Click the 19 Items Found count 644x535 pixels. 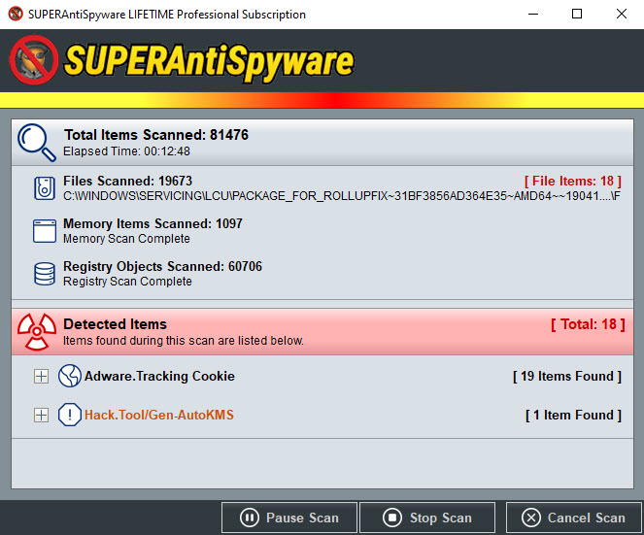567,376
